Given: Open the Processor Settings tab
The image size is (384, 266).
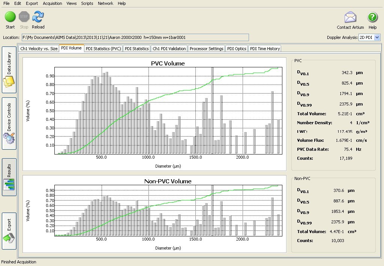Looking at the screenshot, I should (x=206, y=49).
